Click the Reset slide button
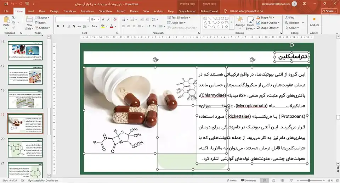The image size is (340, 183). pyautogui.click(x=40, y=23)
